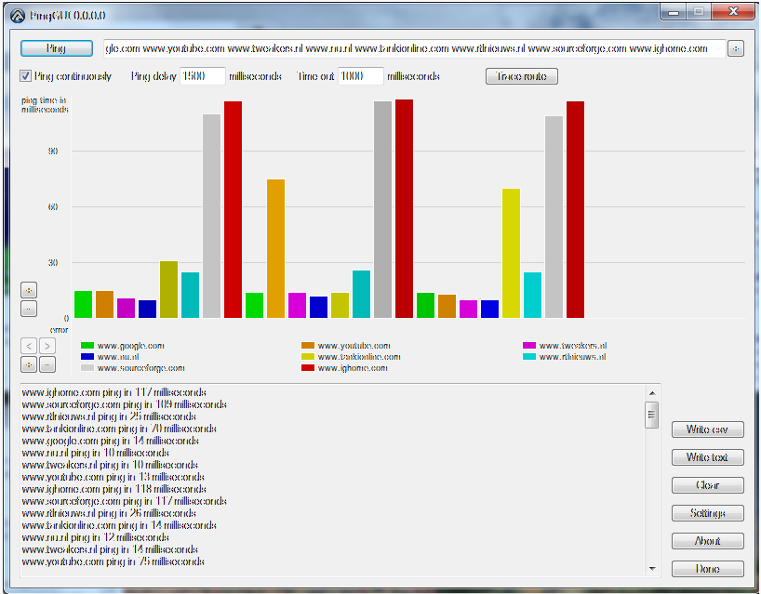Select log line 'www.ighome.com ping in 118 milliseconds'
This screenshot has width=761, height=594.
(114, 489)
